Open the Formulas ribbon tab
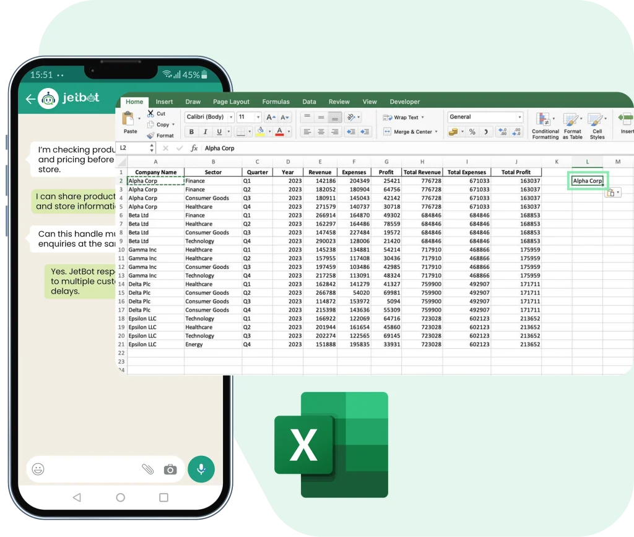The image size is (634, 537). coord(276,102)
